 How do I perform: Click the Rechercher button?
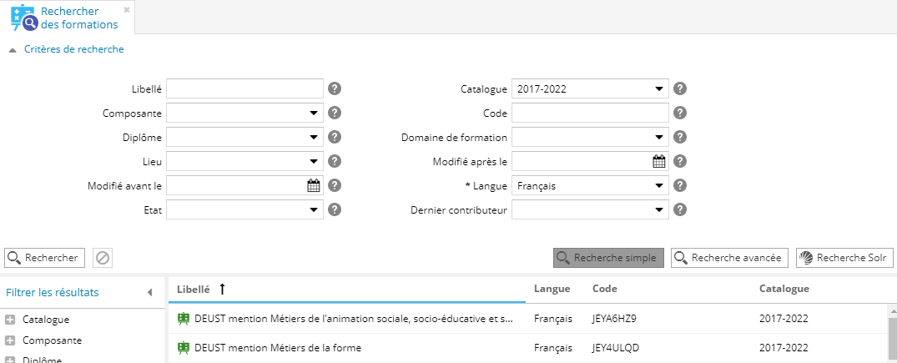(x=45, y=258)
